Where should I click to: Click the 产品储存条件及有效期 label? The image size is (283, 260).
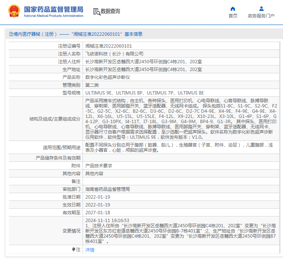coord(58,158)
